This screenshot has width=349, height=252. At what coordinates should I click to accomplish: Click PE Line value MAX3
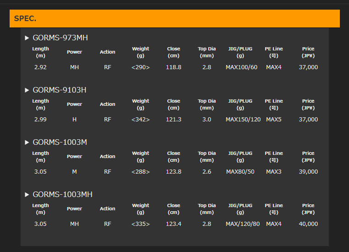point(274,172)
